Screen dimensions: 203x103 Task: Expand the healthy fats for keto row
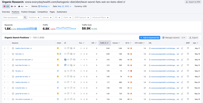tap(5, 48)
